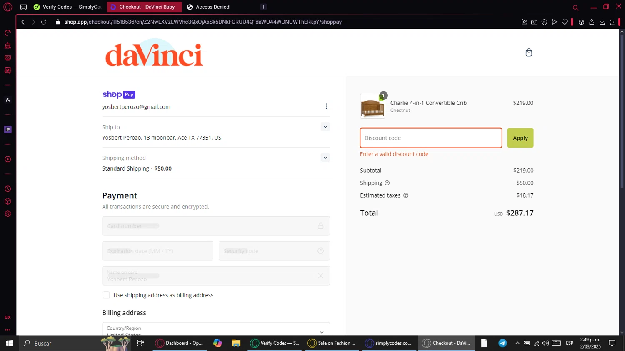This screenshot has width=625, height=351.
Task: Open the shopping bag cart icon
Action: click(x=529, y=52)
